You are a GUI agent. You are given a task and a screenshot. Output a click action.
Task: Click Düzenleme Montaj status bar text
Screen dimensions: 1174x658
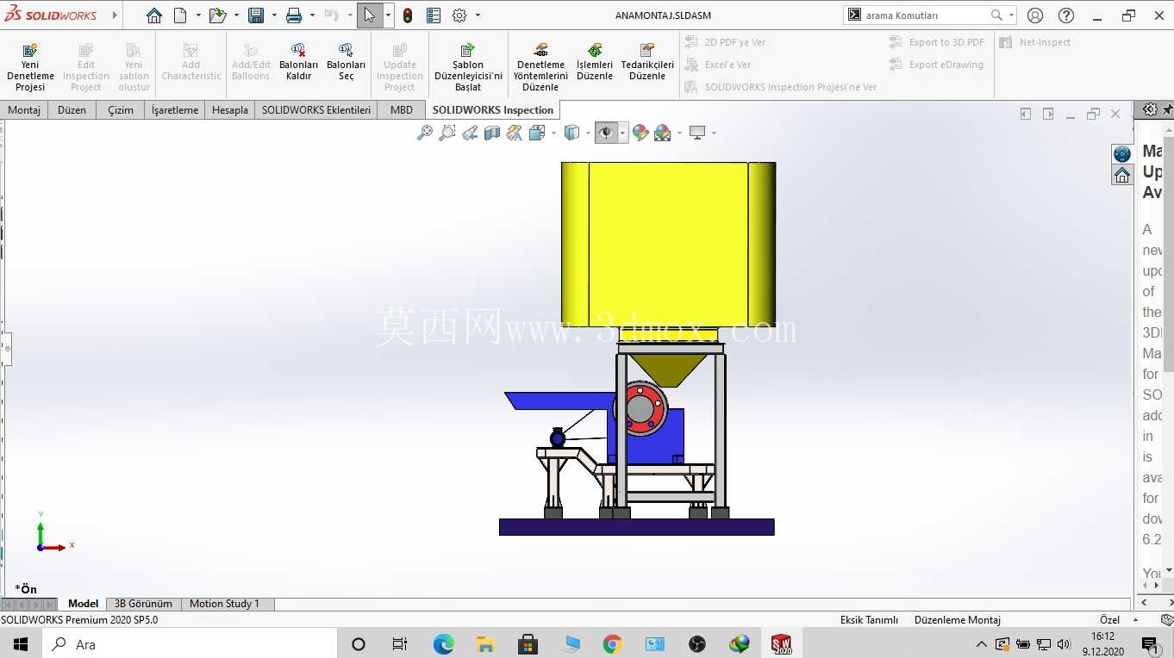[x=957, y=620]
